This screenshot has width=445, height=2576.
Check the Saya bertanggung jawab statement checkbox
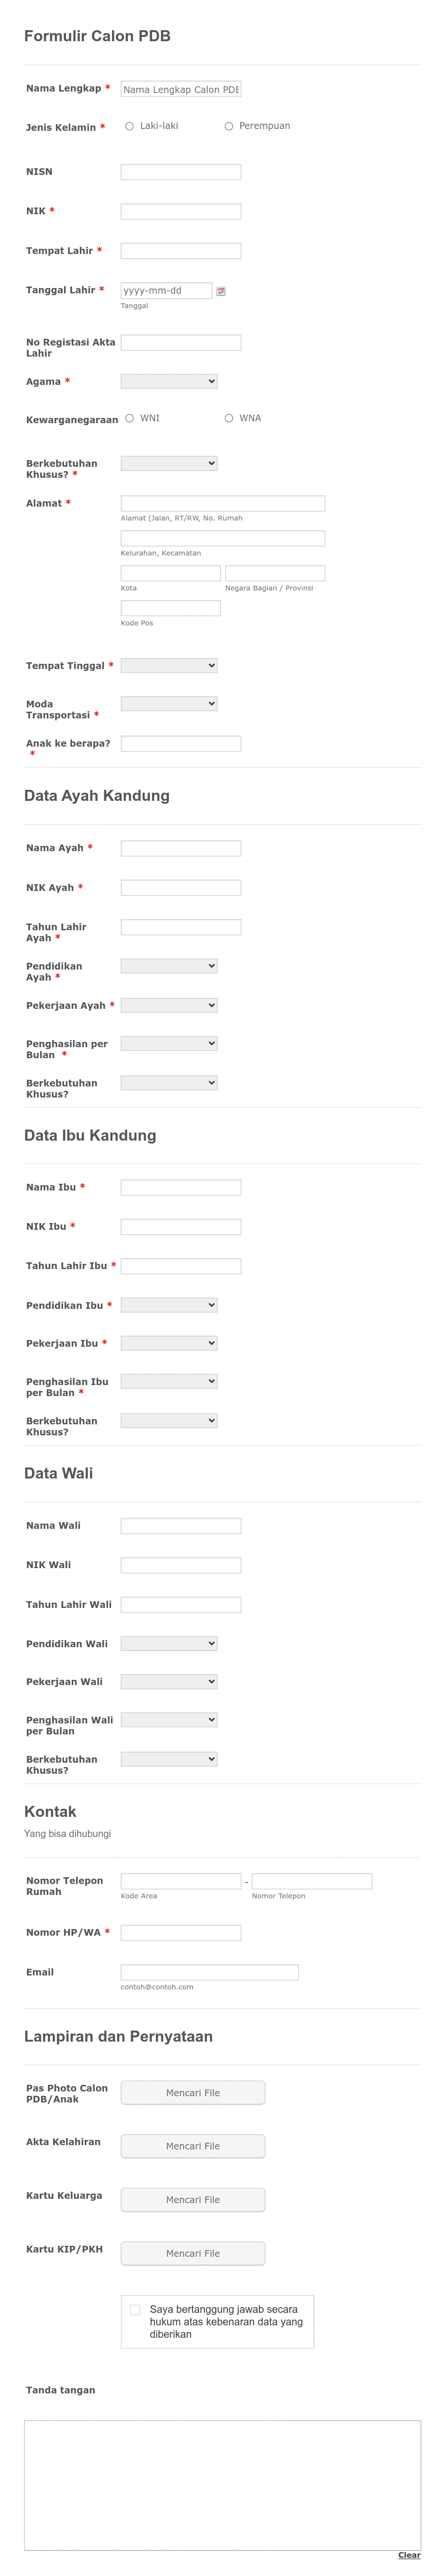[x=135, y=2309]
